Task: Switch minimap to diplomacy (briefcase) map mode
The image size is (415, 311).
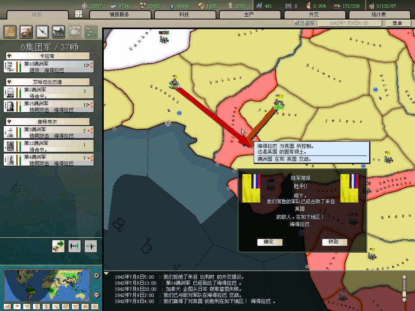Action: (85, 307)
